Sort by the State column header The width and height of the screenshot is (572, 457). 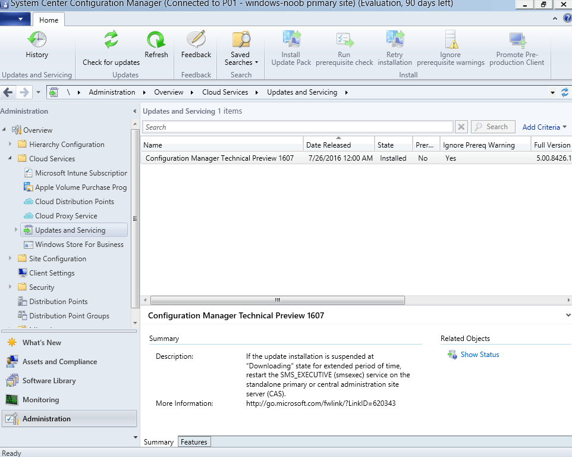(394, 145)
